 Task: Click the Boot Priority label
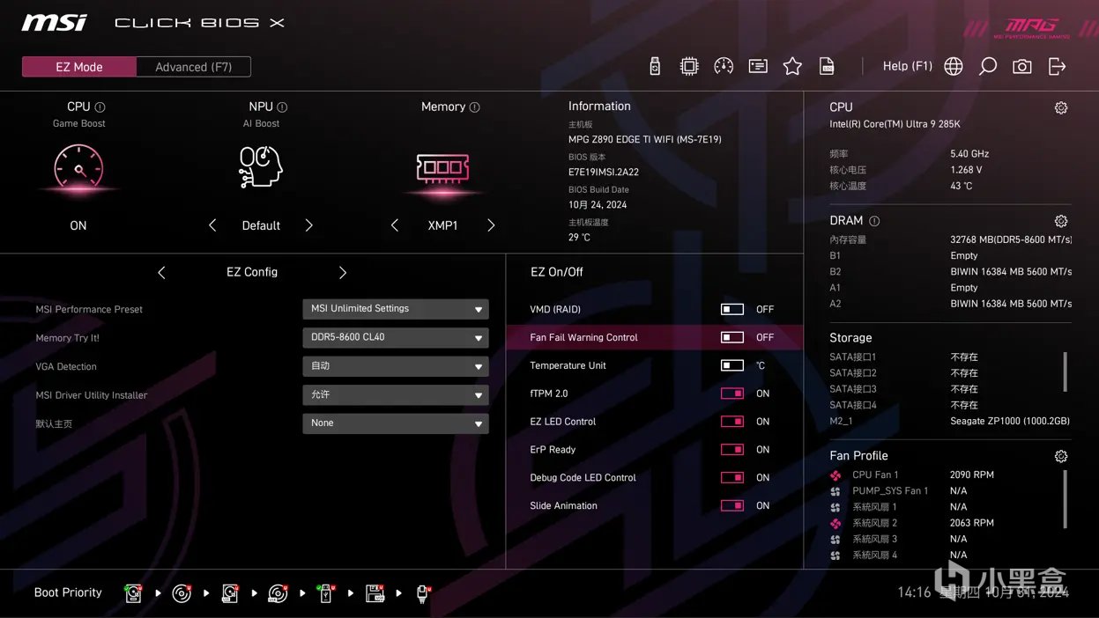[x=68, y=593]
